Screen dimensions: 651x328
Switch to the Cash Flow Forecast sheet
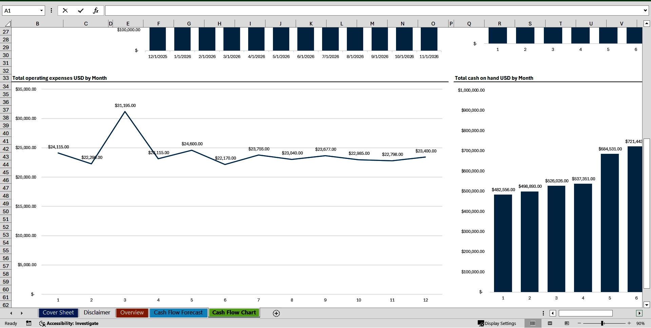tap(178, 312)
